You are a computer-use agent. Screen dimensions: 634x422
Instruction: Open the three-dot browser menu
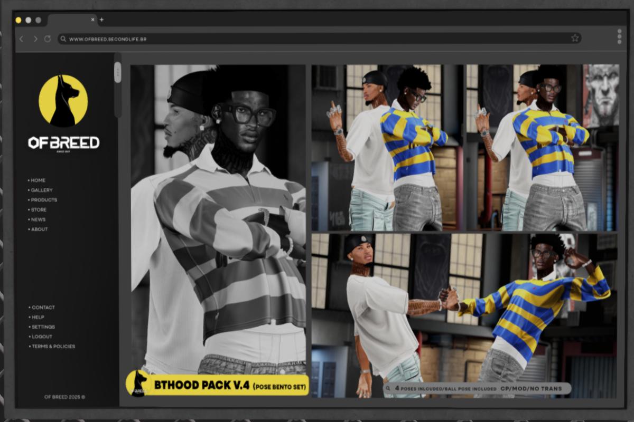point(619,36)
